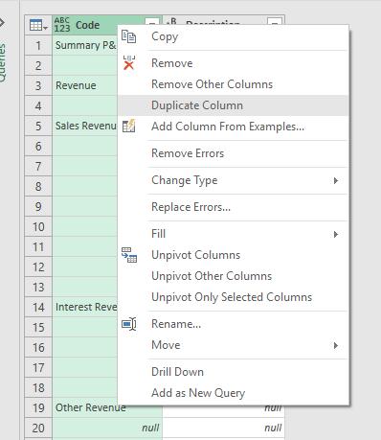Select the Code column header

coord(88,25)
